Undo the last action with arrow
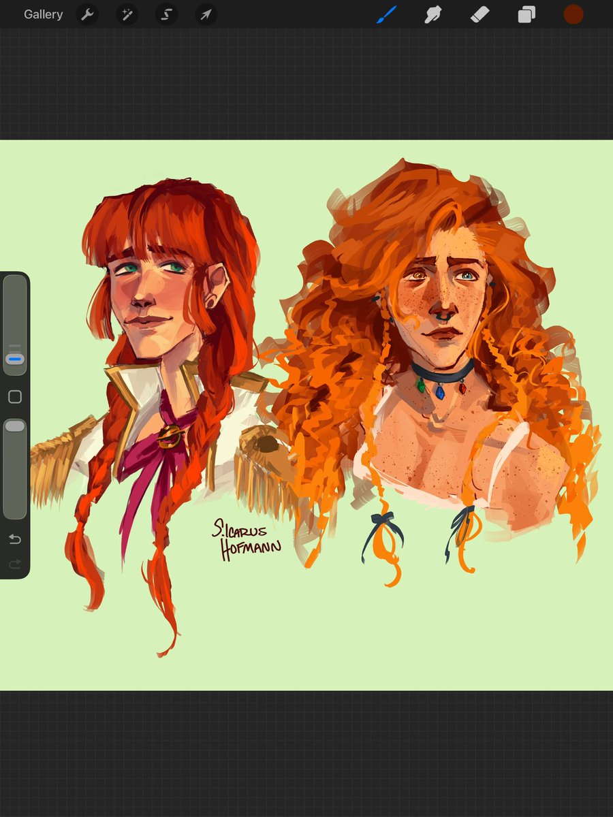Screen dimensions: 613x817 pos(15,540)
